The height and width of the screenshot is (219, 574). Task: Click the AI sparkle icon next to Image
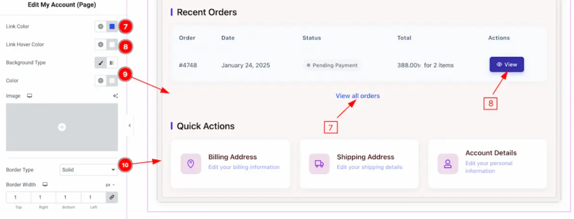115,96
